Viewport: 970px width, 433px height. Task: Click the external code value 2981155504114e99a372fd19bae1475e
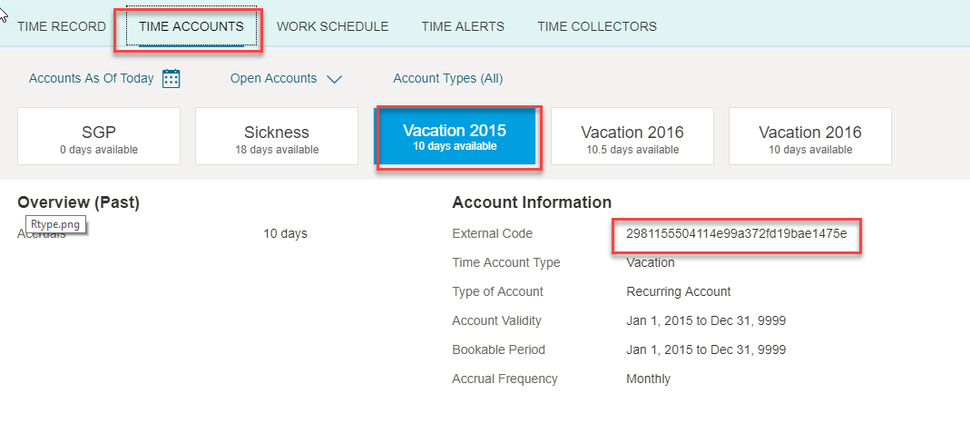736,234
